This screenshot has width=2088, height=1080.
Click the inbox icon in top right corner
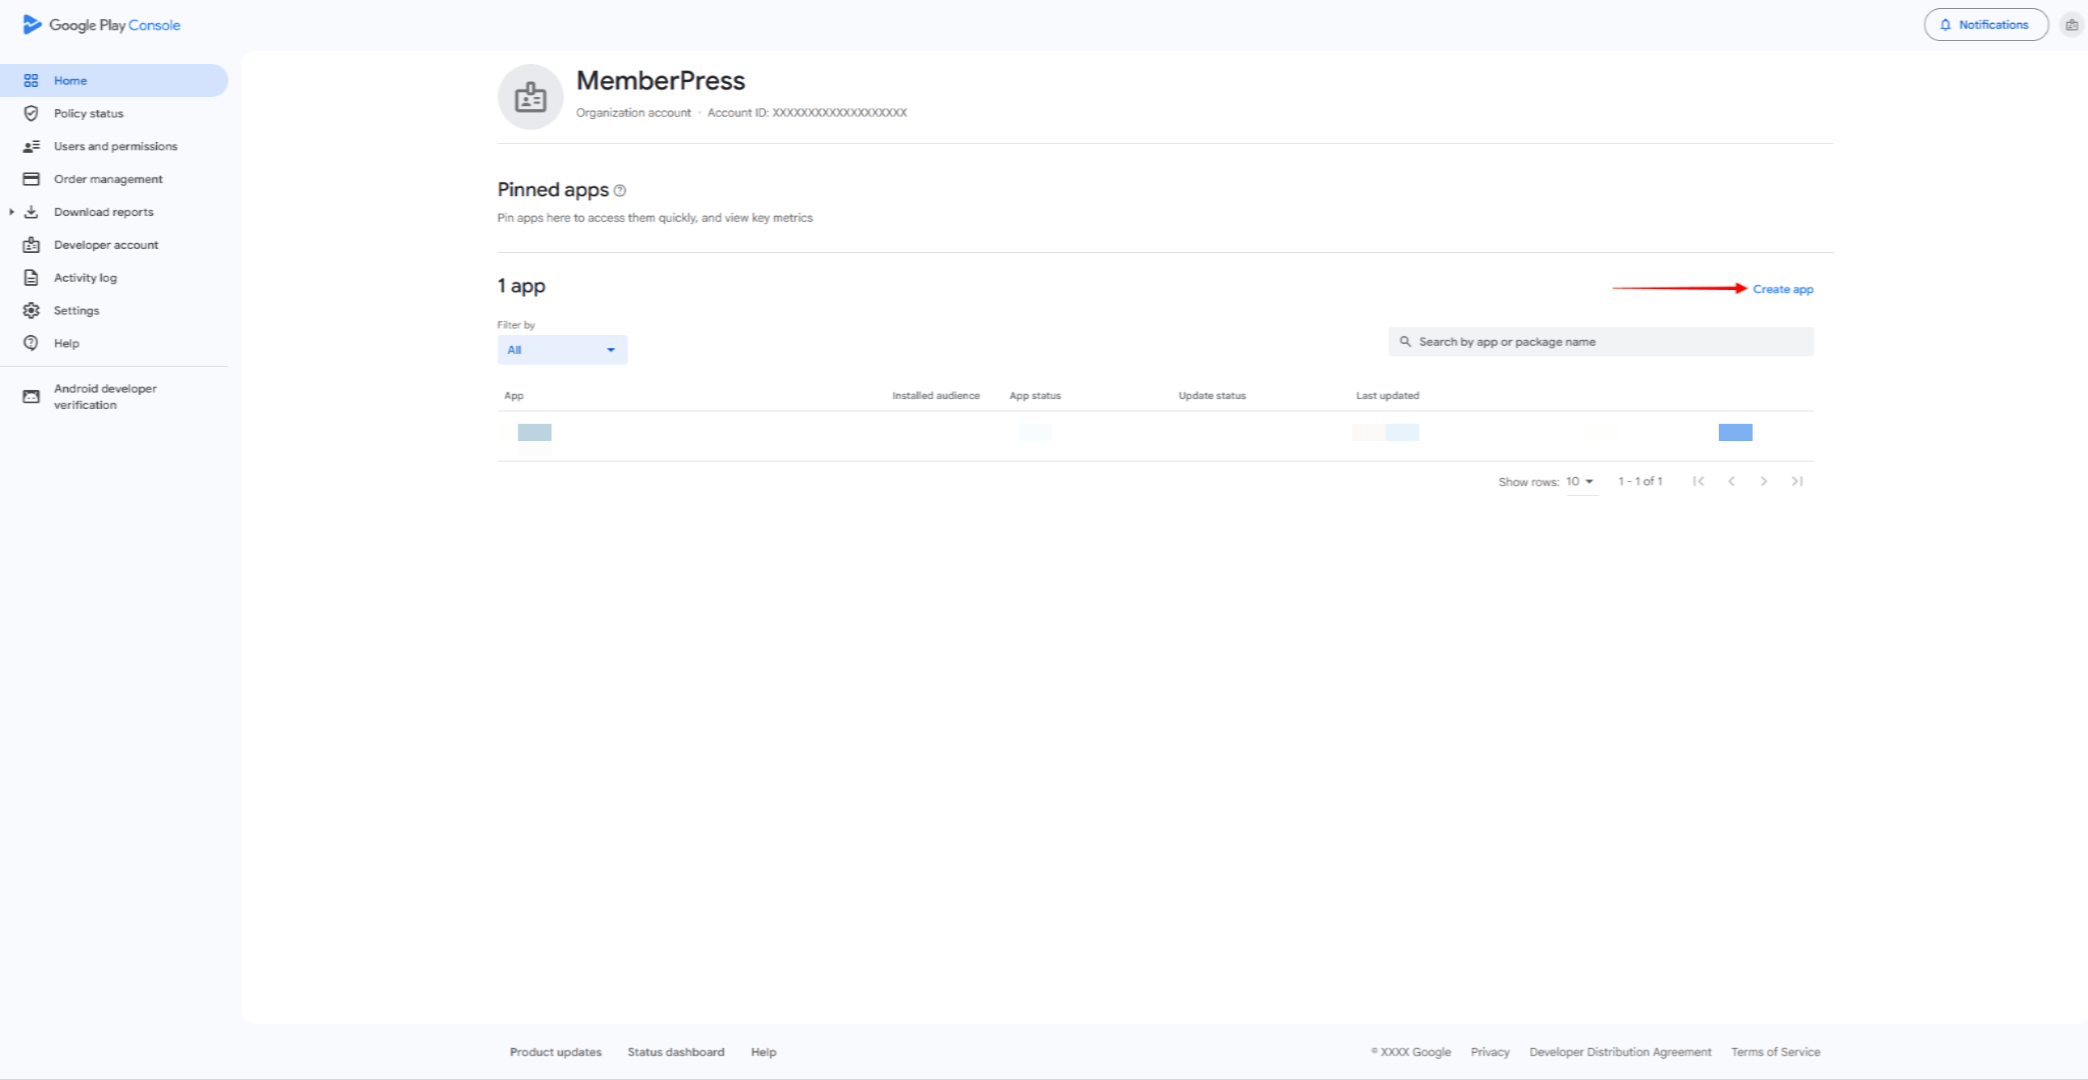(x=2072, y=24)
